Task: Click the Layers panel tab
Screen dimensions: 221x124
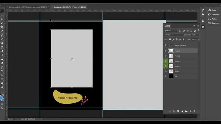Action: (167, 26)
